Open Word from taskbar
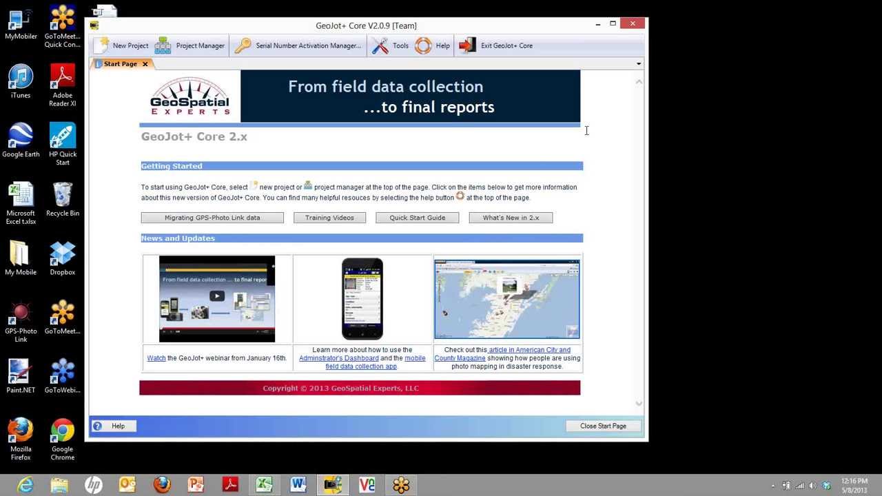 tap(298, 485)
